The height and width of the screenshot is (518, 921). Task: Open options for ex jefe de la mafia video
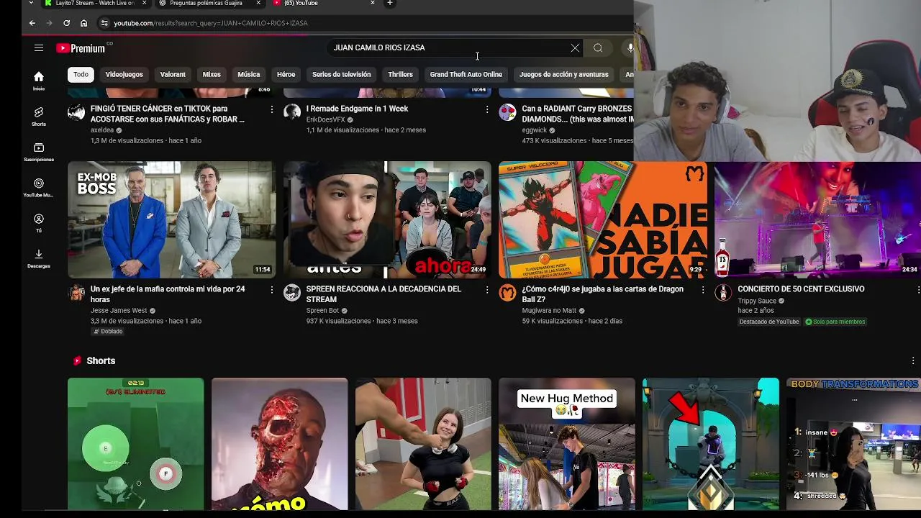271,290
